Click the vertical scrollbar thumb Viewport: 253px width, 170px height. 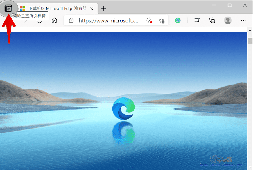(250, 41)
